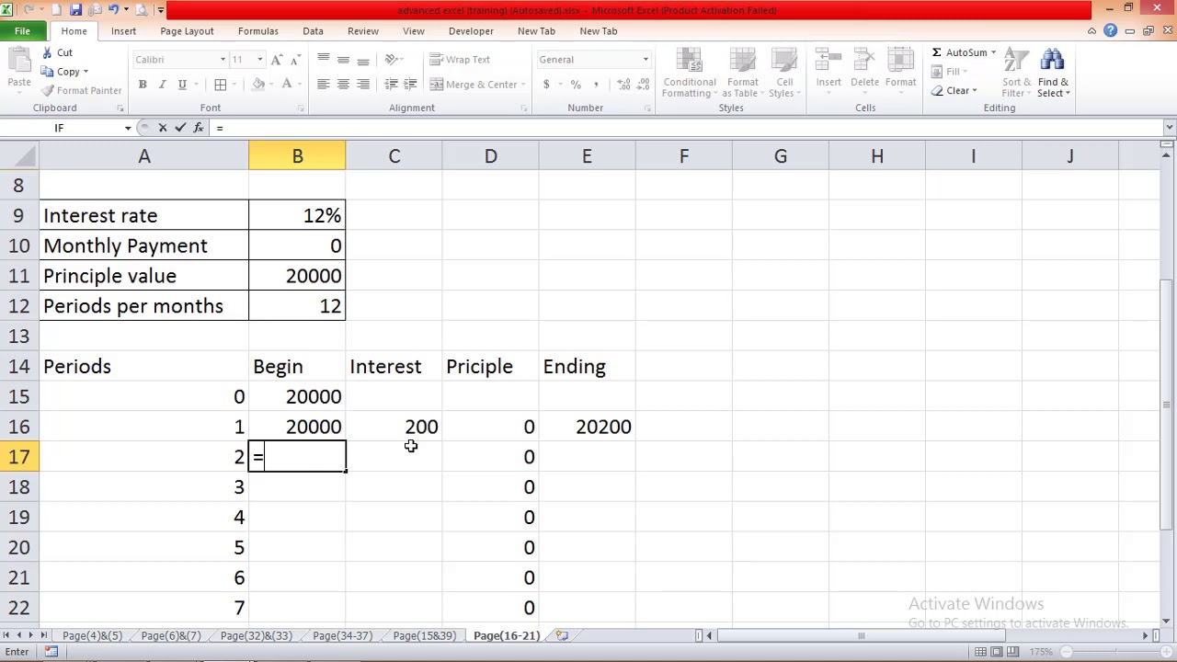Click the Paste clipboard icon

[x=19, y=61]
